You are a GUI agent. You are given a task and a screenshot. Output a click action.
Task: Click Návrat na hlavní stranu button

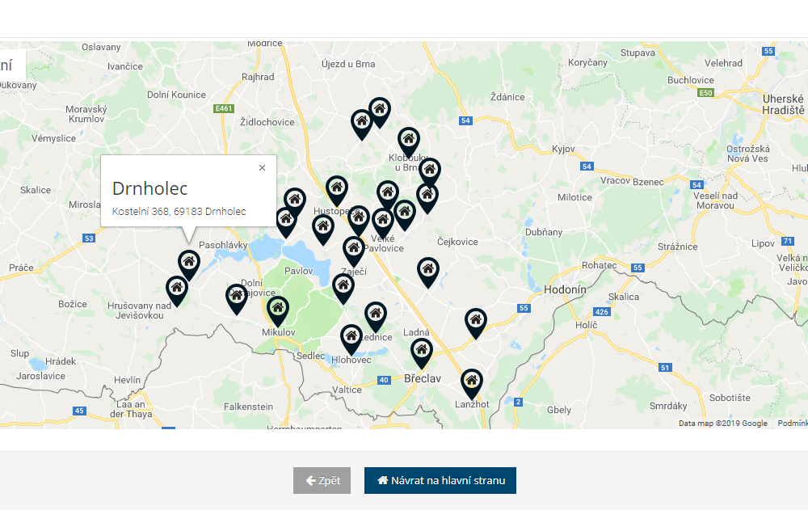(440, 480)
